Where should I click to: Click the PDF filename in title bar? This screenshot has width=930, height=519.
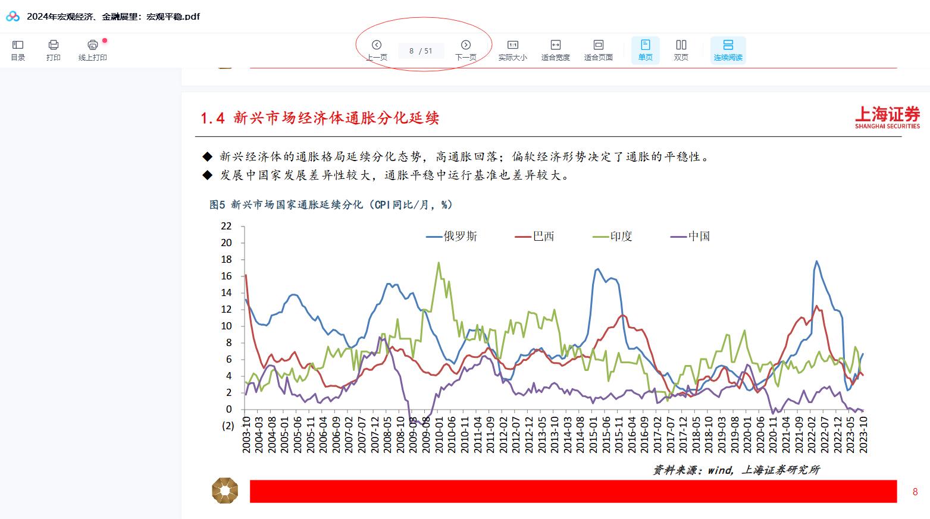[113, 17]
